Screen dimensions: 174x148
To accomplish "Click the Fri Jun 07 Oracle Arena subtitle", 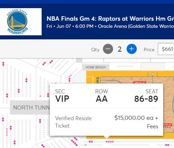I will 110,26.
